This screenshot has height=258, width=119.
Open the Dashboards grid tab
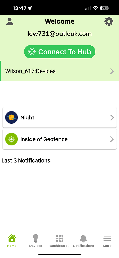coord(59,241)
